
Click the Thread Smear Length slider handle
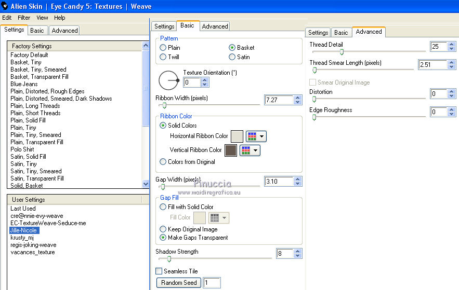(314, 70)
